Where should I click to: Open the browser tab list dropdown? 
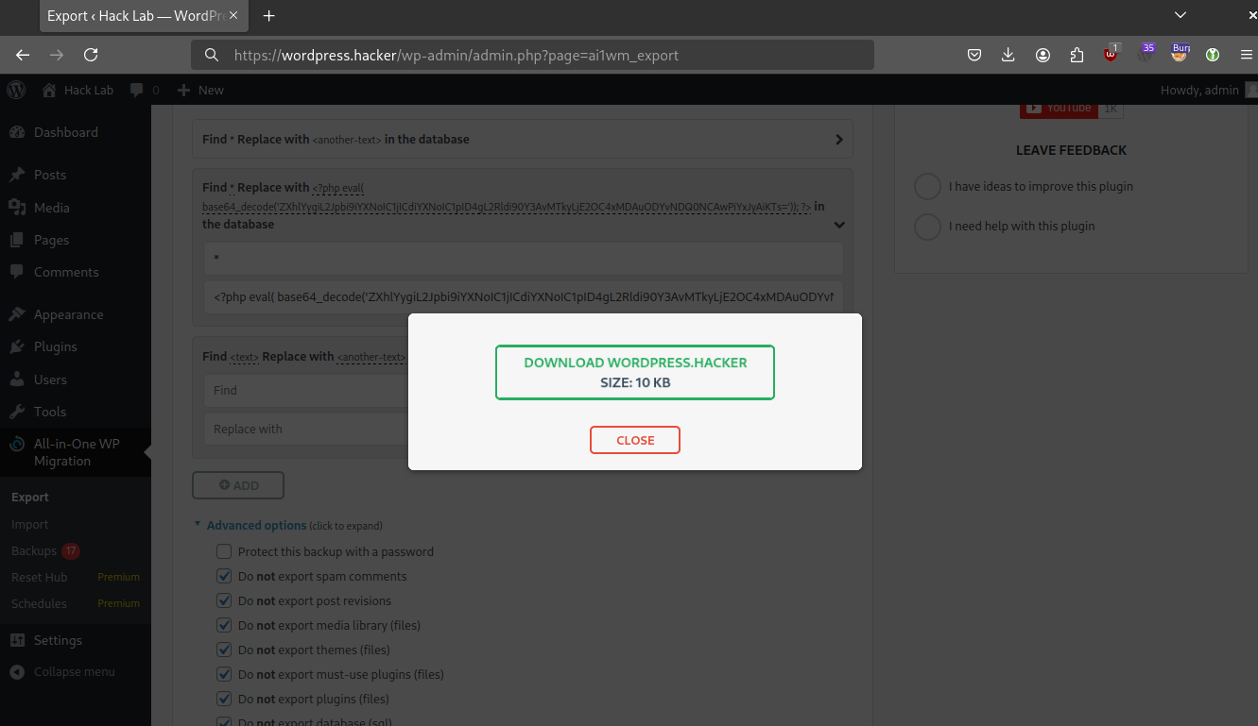[x=1180, y=15]
